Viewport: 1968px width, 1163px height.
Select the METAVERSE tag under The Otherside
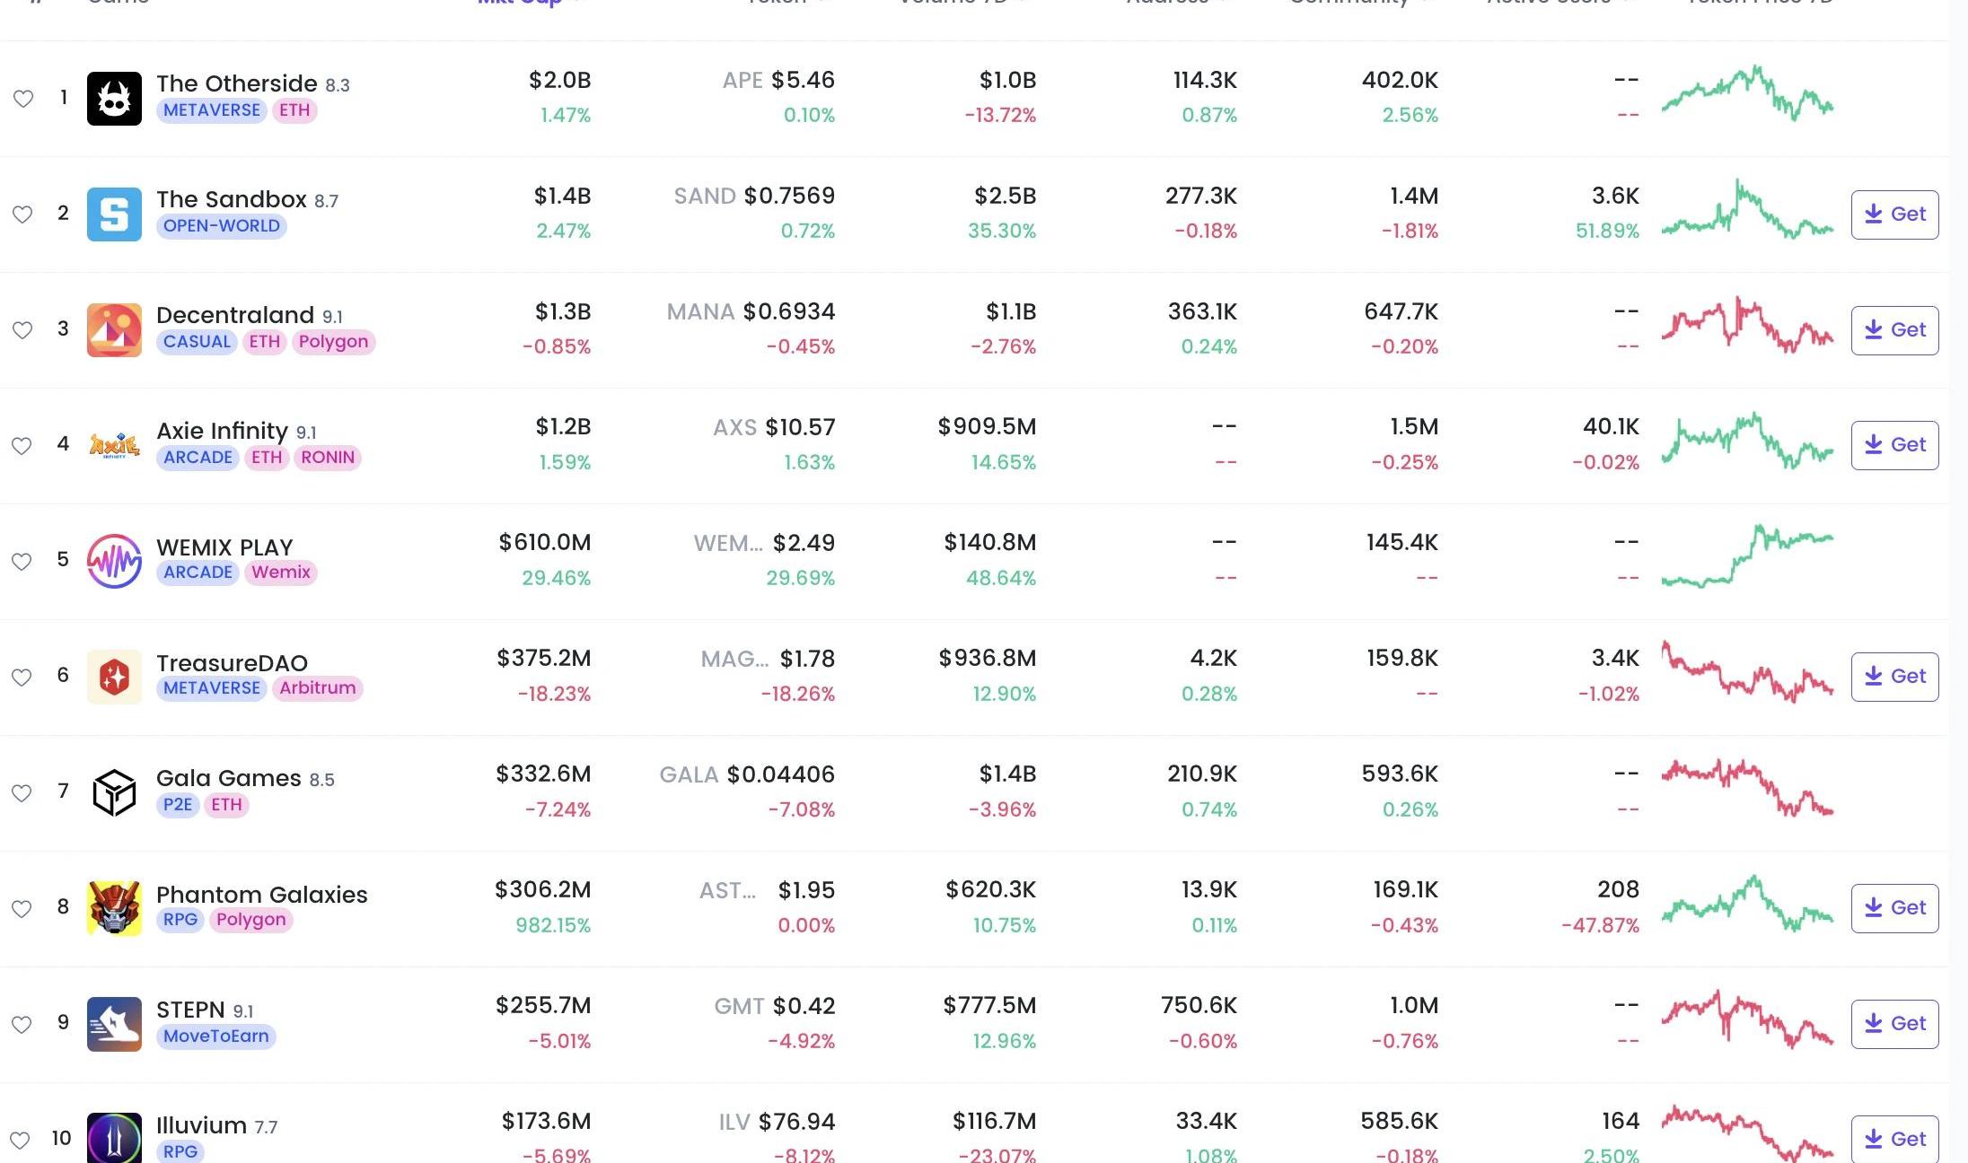(x=212, y=110)
